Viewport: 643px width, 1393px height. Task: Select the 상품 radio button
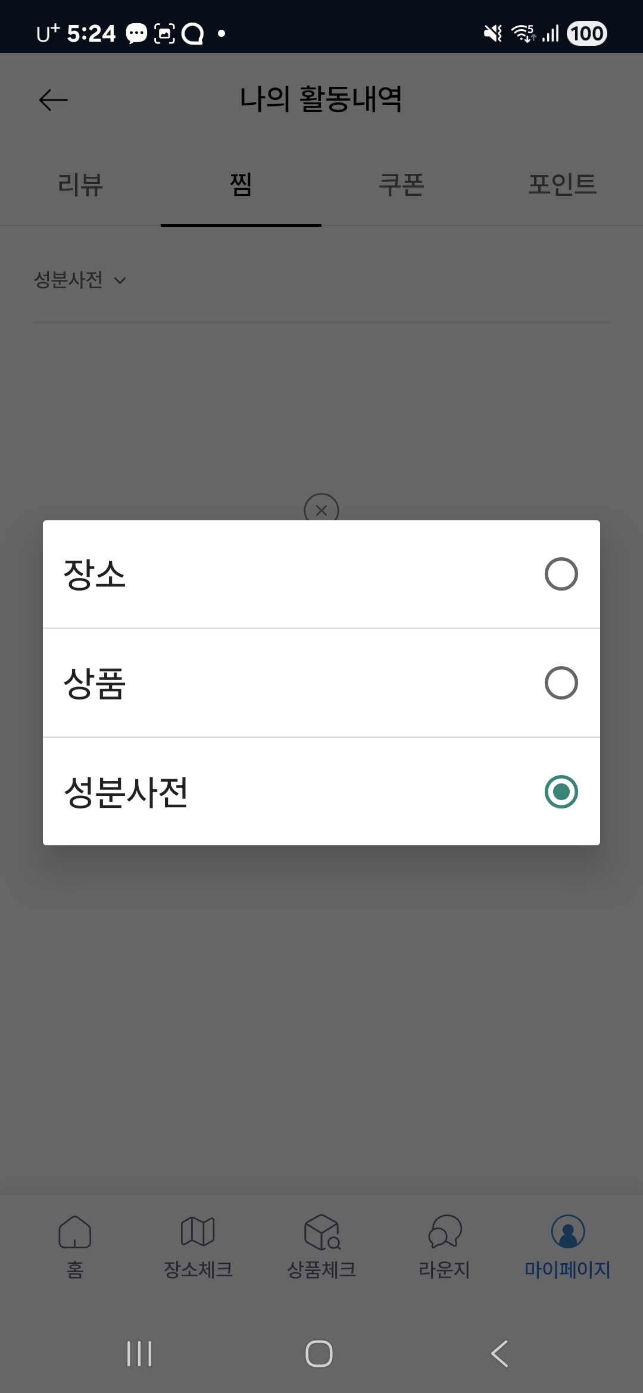561,683
